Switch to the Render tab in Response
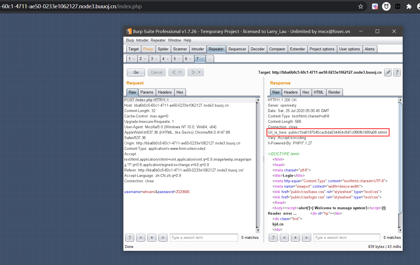Image resolution: width=420 pixels, height=265 pixels. point(334,92)
